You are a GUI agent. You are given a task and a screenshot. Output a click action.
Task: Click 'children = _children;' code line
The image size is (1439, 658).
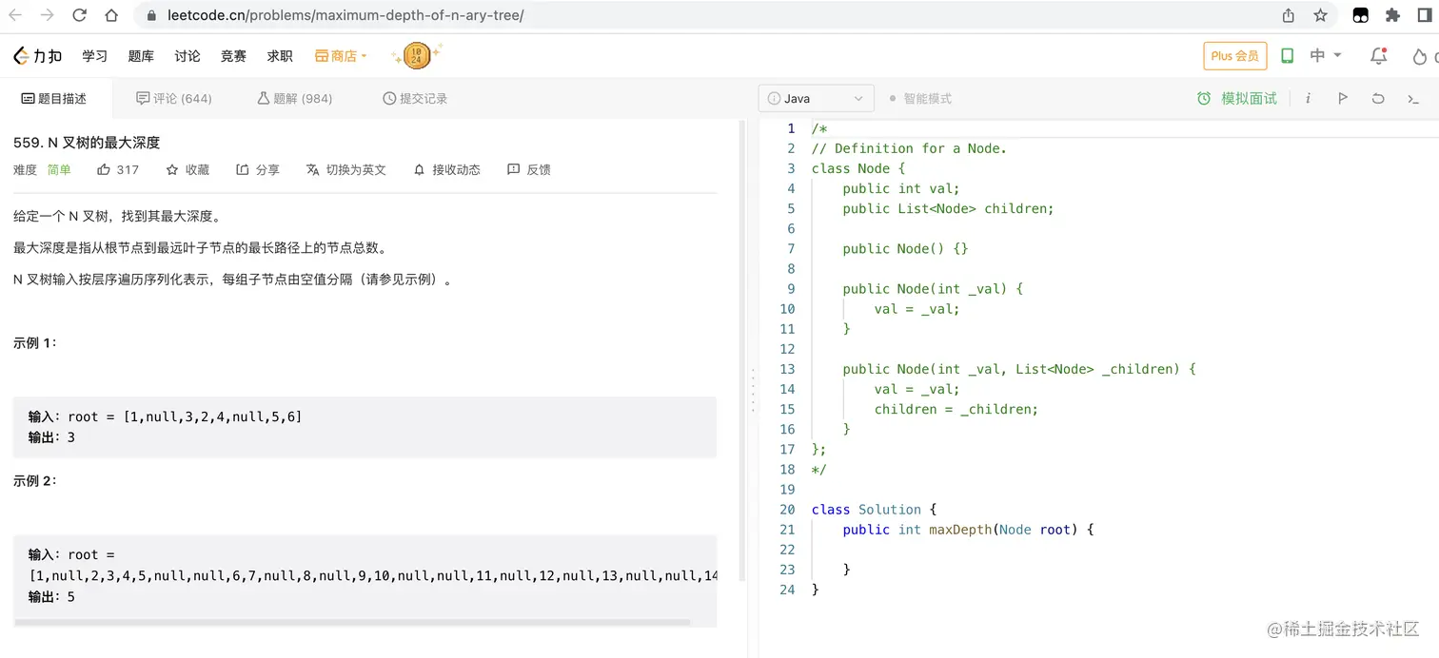coord(956,409)
